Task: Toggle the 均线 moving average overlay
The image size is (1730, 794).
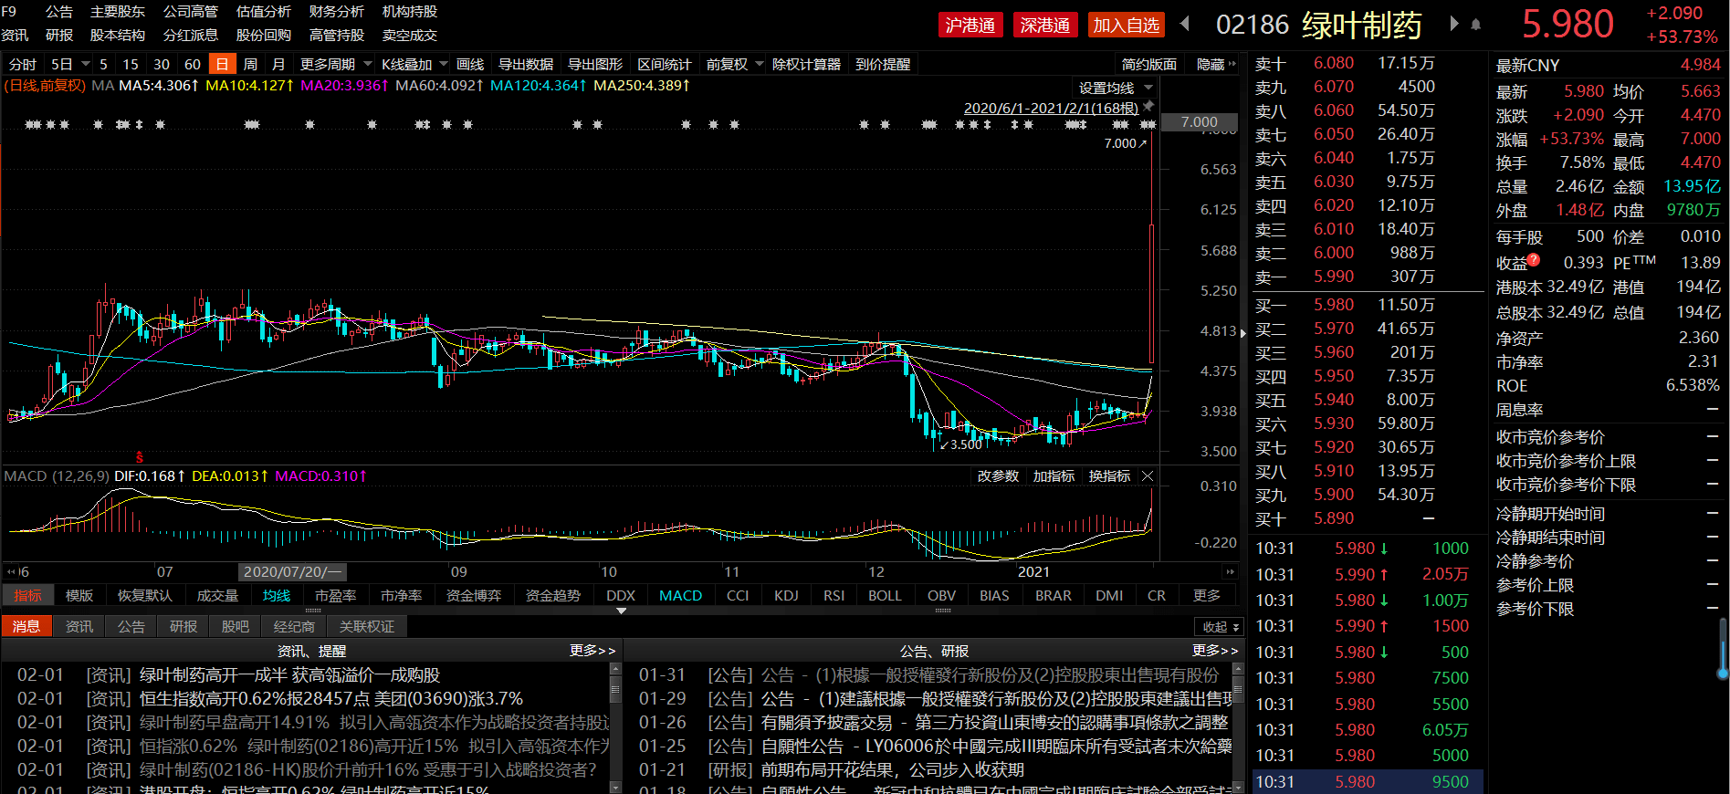Action: tap(277, 595)
